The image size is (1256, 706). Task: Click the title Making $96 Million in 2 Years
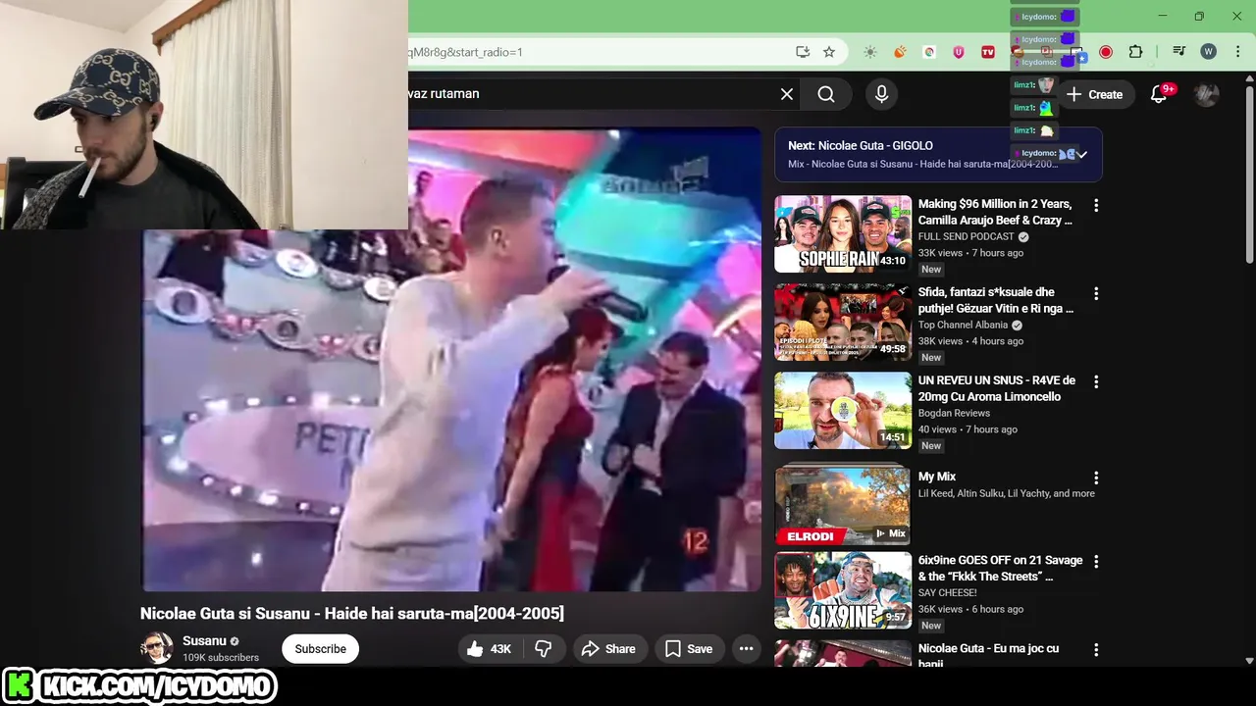pos(995,212)
